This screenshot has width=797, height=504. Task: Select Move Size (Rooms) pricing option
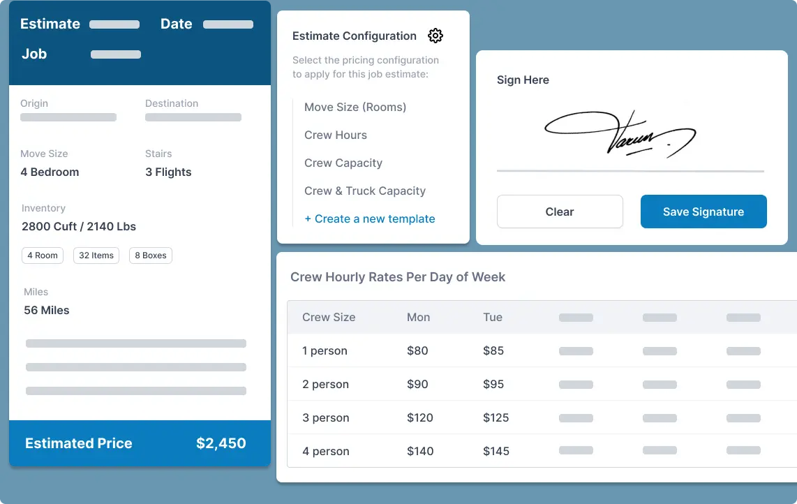coord(355,107)
